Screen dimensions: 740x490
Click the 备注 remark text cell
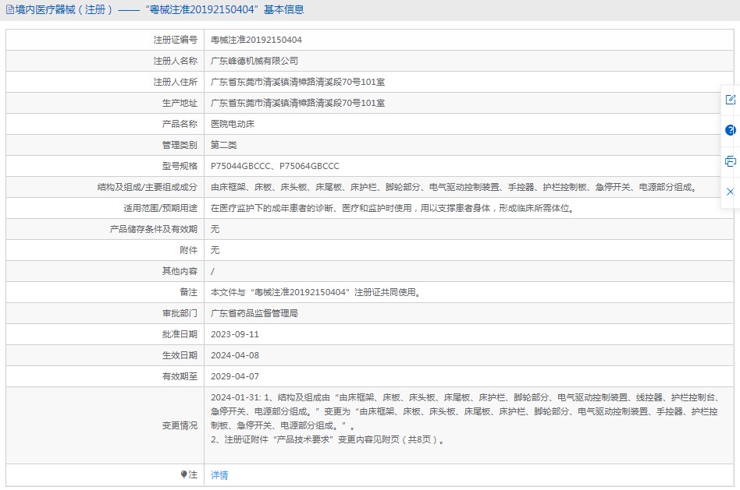(x=469, y=292)
